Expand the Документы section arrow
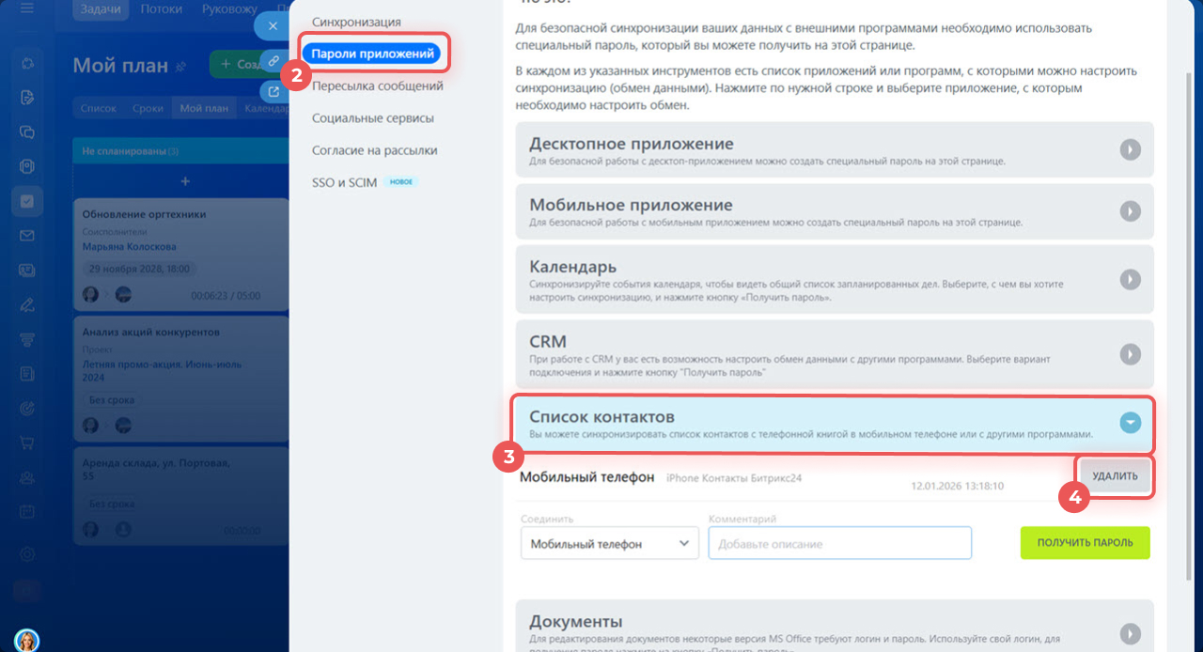The width and height of the screenshot is (1203, 652). (1130, 633)
